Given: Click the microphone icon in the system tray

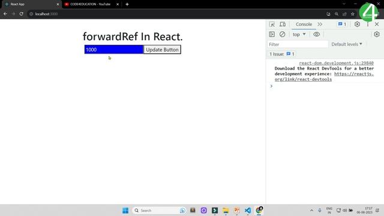Looking at the screenshot, I should [x=320, y=211].
